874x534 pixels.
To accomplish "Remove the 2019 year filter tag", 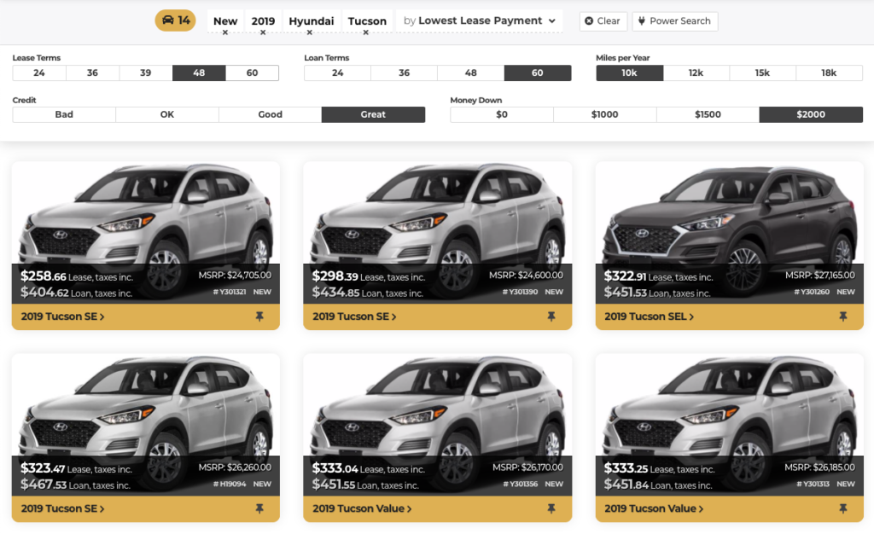I will point(263,33).
